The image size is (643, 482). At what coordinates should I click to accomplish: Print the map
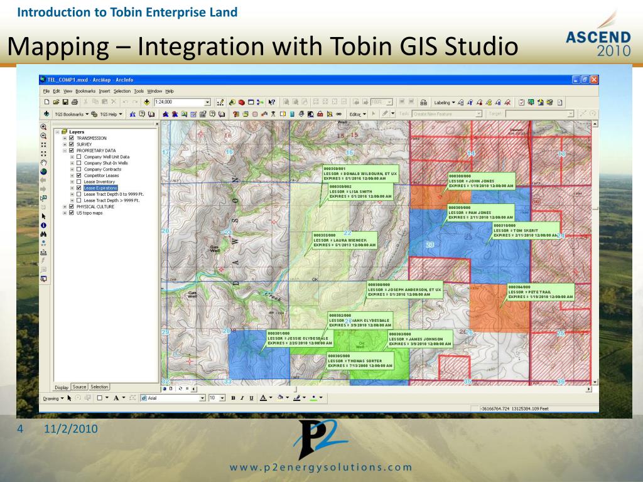coord(74,102)
